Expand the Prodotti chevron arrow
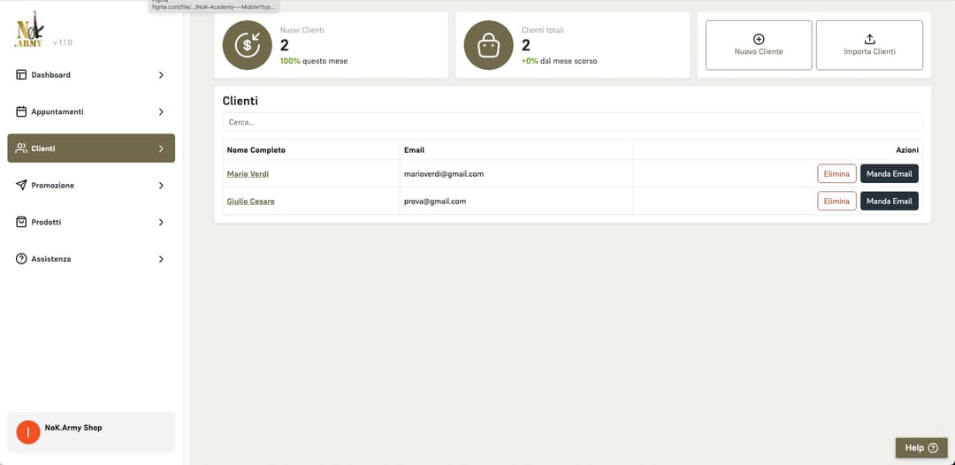The image size is (955, 465). pyautogui.click(x=161, y=223)
